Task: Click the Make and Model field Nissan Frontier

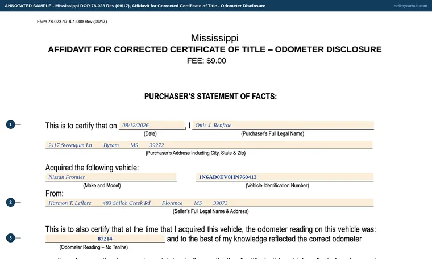Action: (x=111, y=177)
